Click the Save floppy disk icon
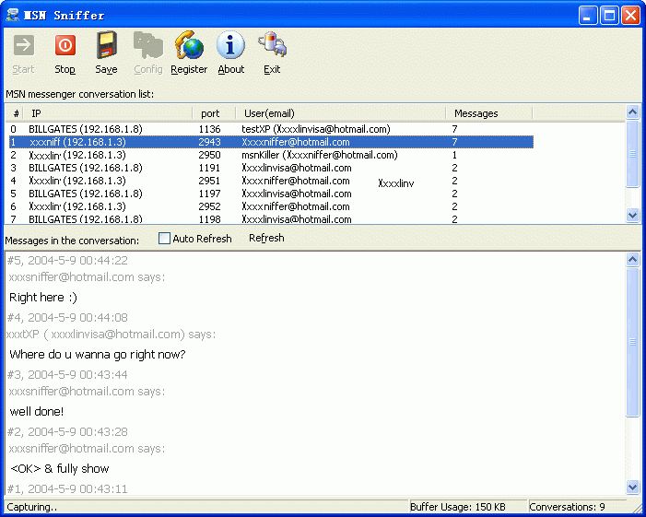The image size is (646, 517). pyautogui.click(x=107, y=45)
